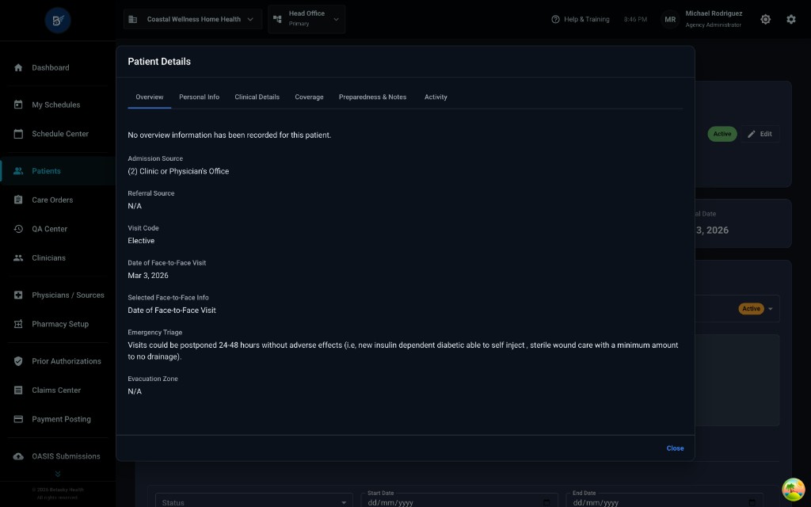The height and width of the screenshot is (507, 811).
Task: Click the Patient Details dialog title
Action: [x=159, y=62]
